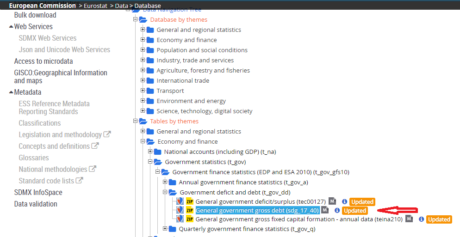Click European Commission breadcrumb link
The height and width of the screenshot is (237, 460).
pyautogui.click(x=42, y=6)
